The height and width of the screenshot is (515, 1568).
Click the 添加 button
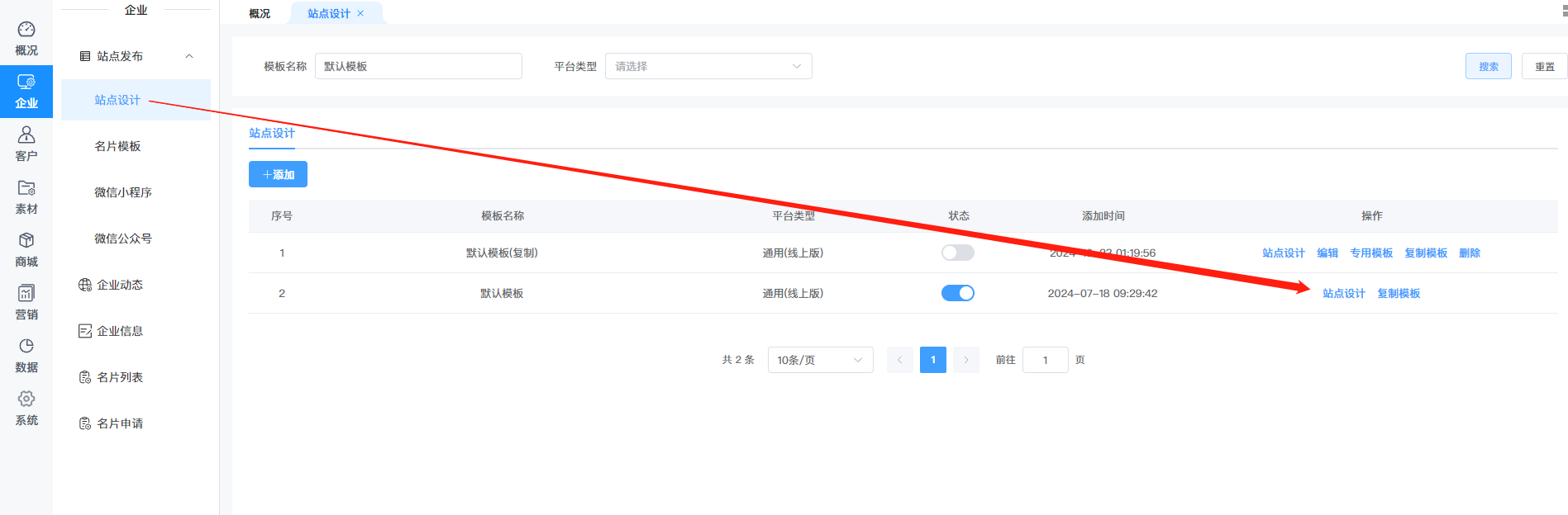coord(278,174)
